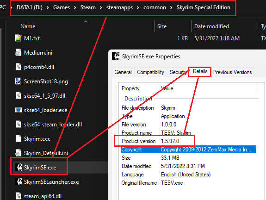The width and height of the screenshot is (266, 200).
Task: Select skse64_steam_loader.dll file name
Action: pyautogui.click(x=53, y=125)
